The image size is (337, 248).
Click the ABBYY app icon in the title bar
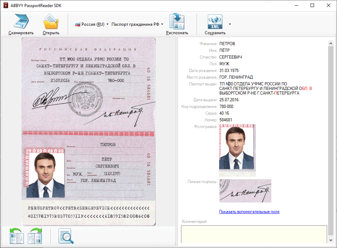point(6,6)
